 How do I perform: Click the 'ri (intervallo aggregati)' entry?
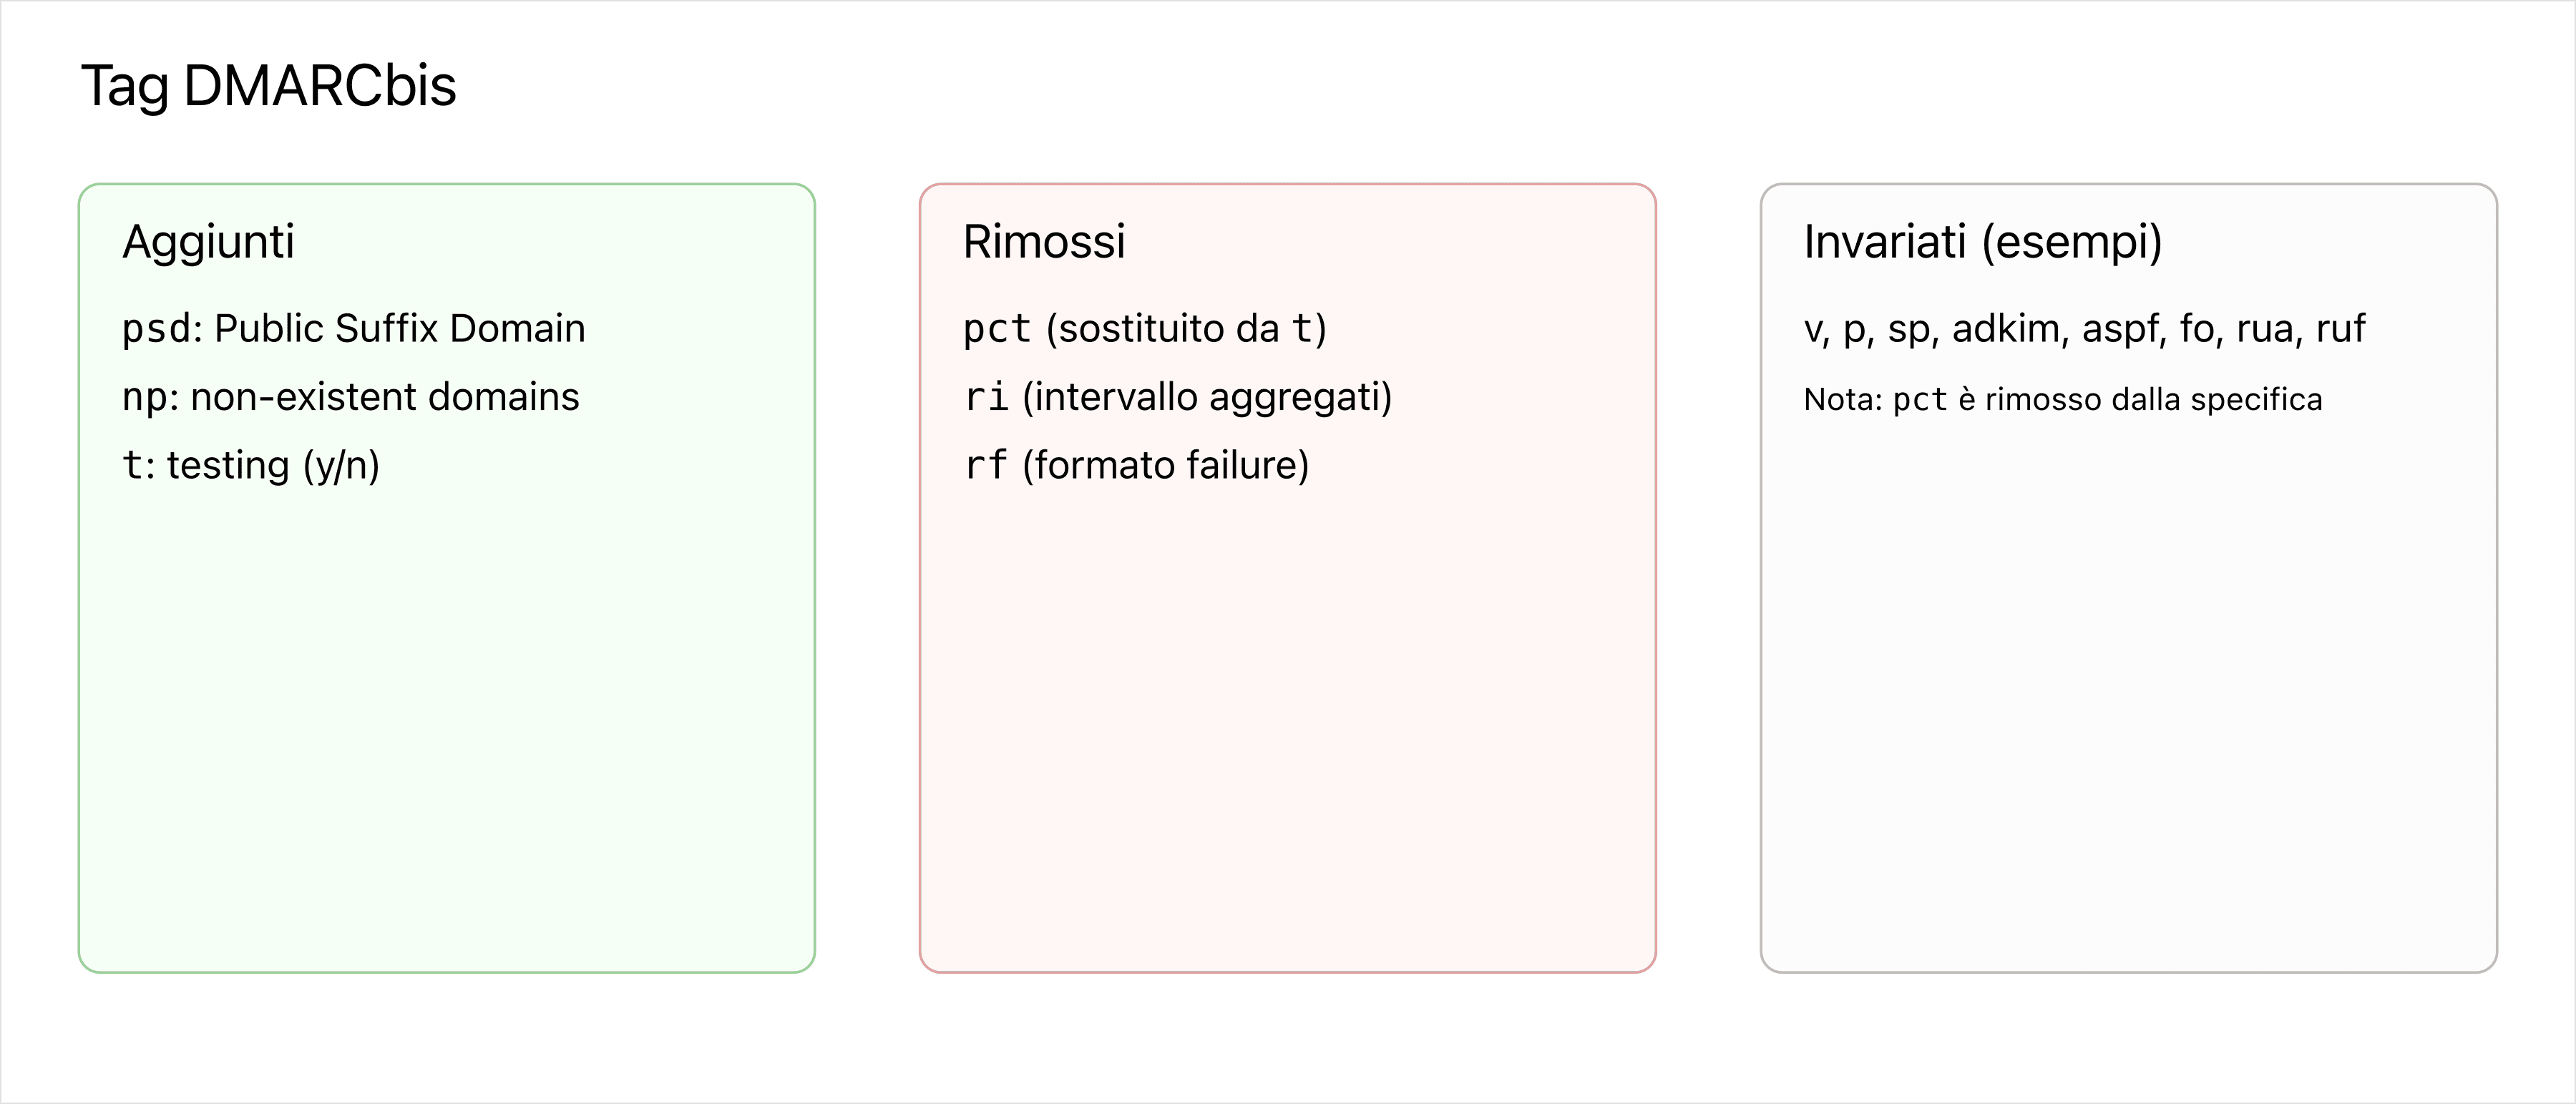tap(1177, 397)
